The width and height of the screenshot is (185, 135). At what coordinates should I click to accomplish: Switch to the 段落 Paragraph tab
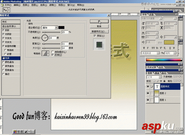coord(151,14)
